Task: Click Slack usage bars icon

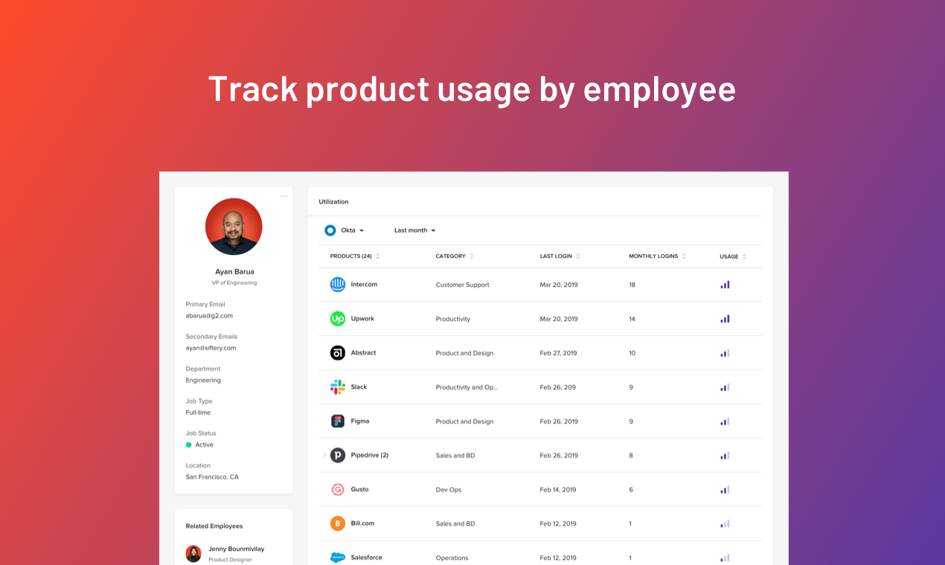Action: click(725, 387)
